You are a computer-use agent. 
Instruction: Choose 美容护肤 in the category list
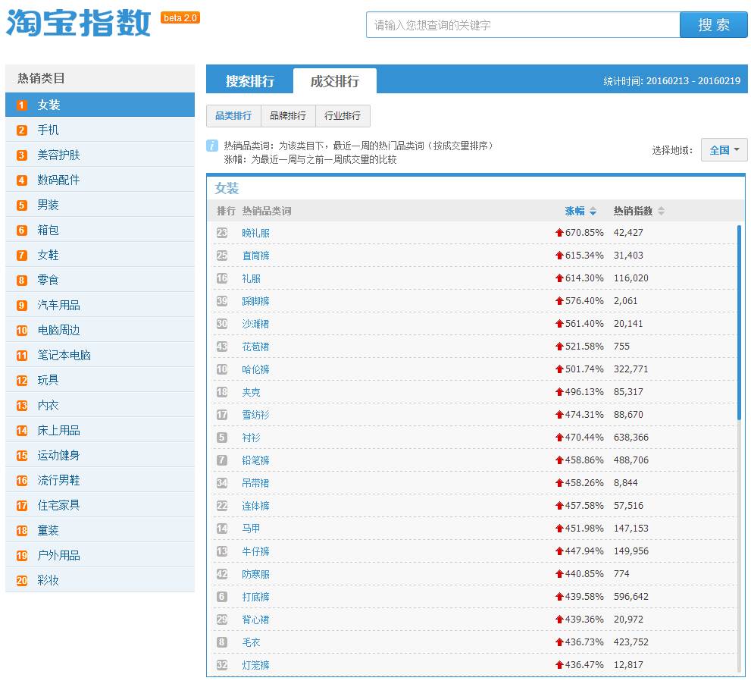[x=100, y=155]
